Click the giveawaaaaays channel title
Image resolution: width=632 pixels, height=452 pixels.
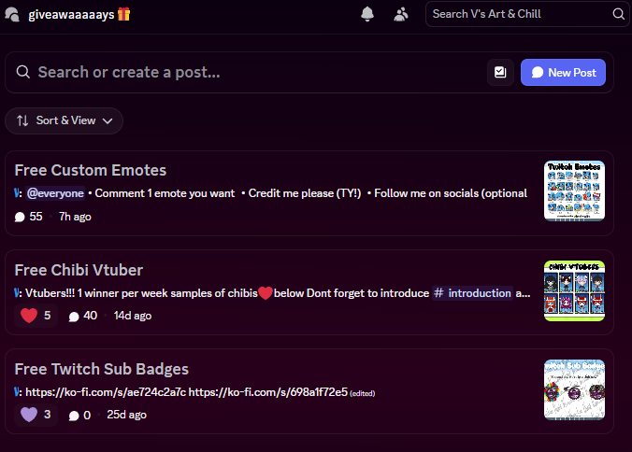click(71, 15)
